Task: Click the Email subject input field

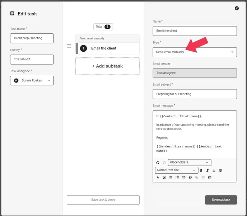Action: pos(195,94)
